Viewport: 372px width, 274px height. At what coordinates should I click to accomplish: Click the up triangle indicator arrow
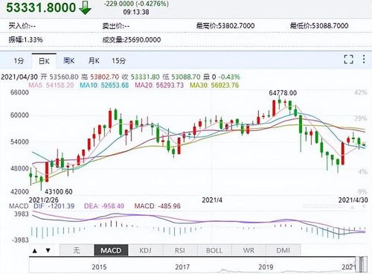coord(35,251)
